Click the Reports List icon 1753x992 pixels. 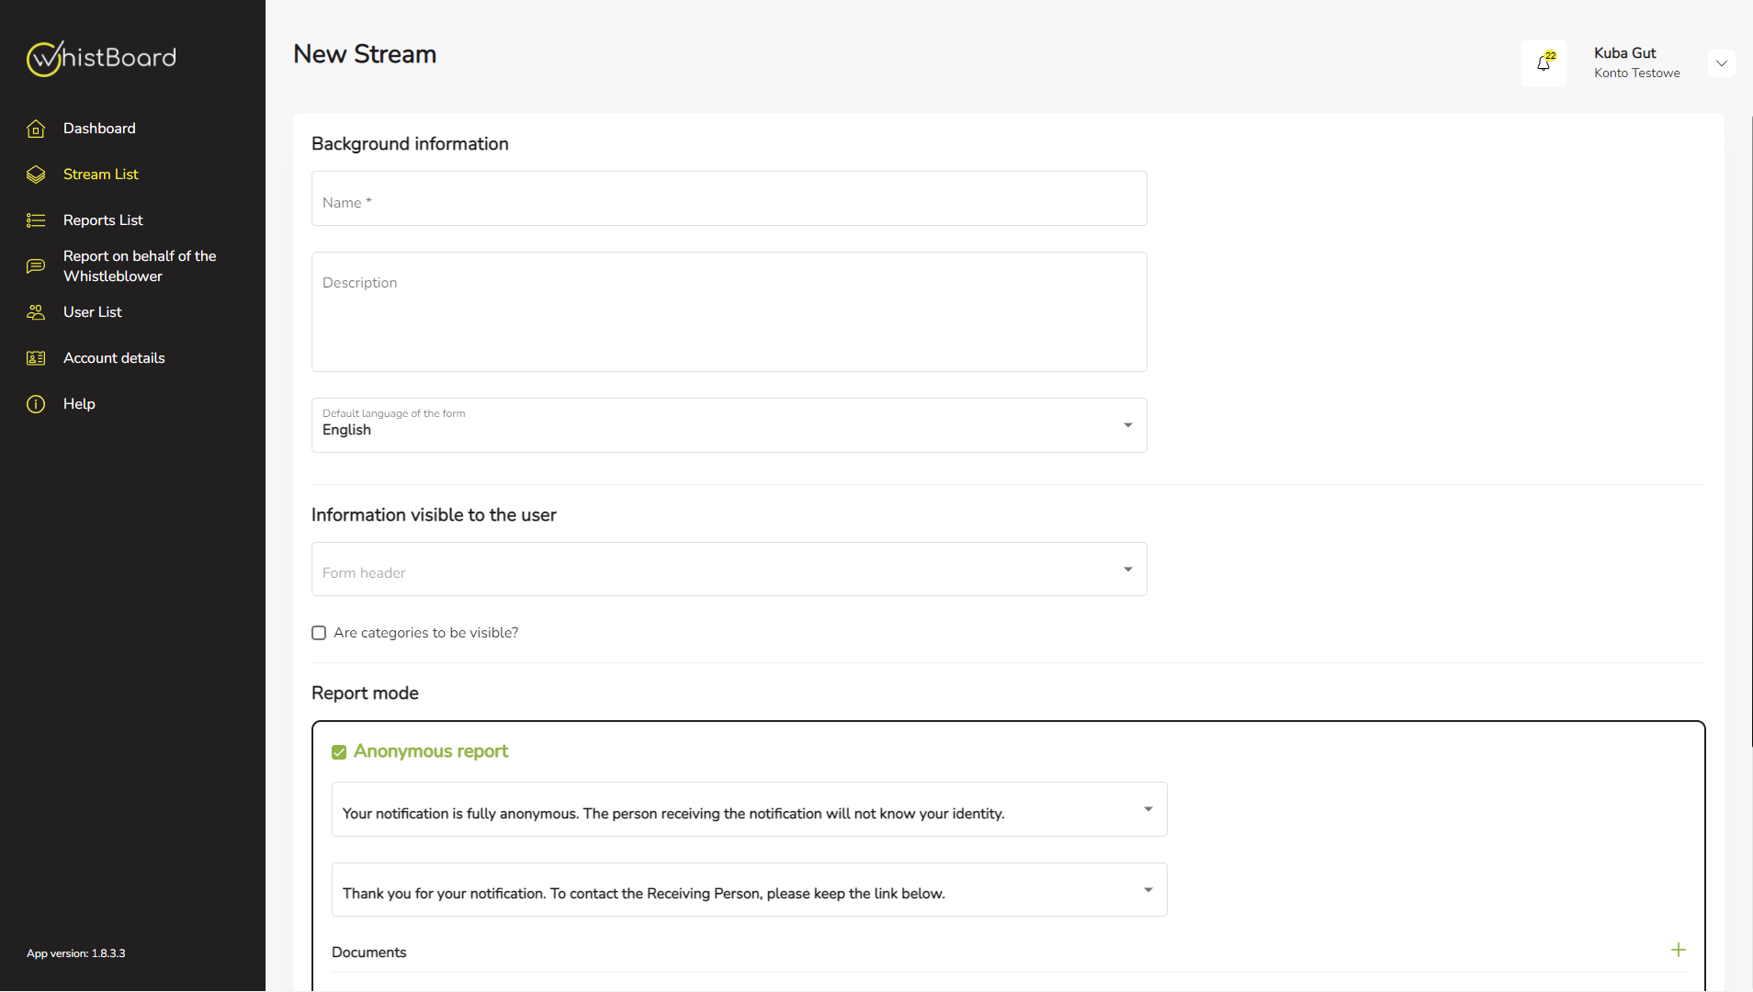pos(36,220)
